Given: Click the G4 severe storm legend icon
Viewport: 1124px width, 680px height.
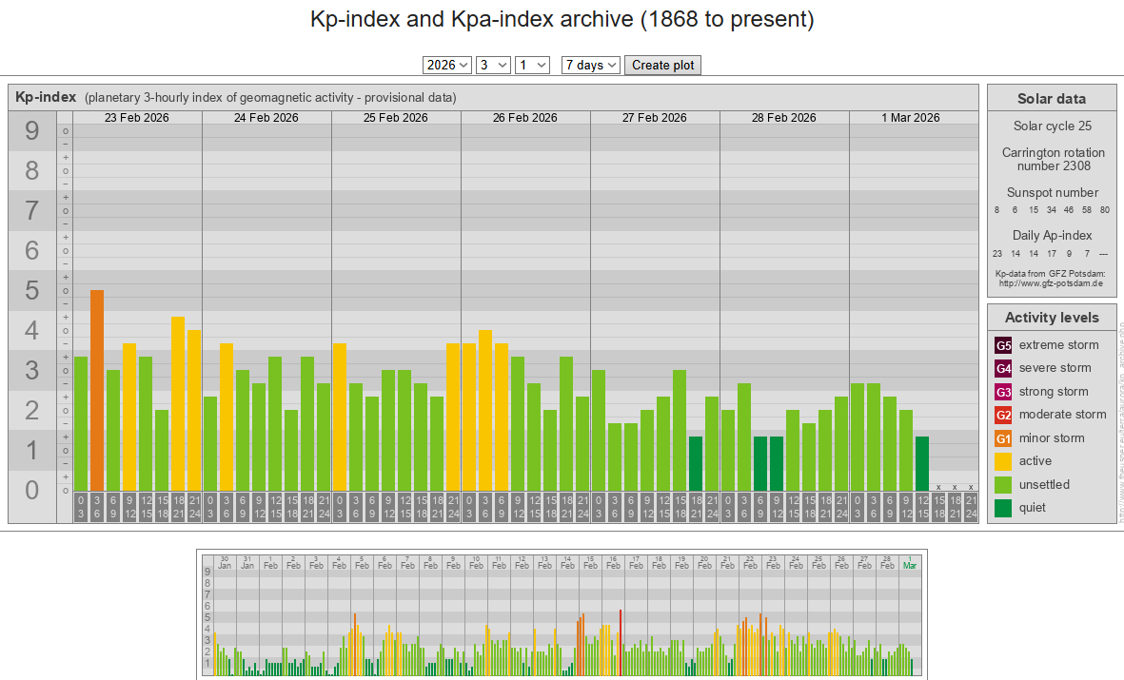Looking at the screenshot, I should tap(1003, 368).
